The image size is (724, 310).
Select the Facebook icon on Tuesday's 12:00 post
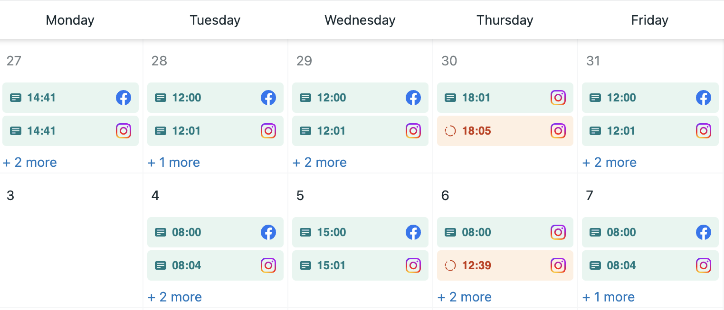point(268,98)
